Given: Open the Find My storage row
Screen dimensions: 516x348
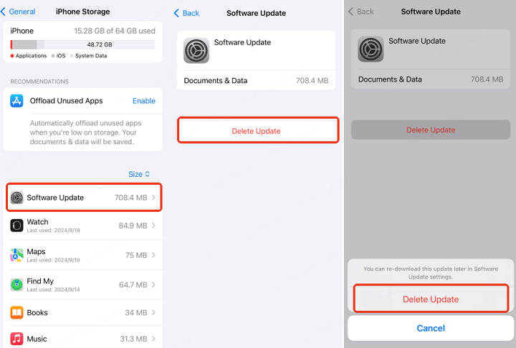Looking at the screenshot, I should [x=82, y=284].
